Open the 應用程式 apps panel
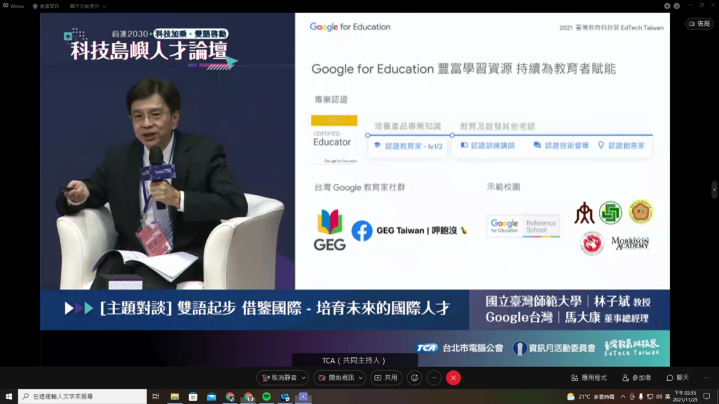 coord(589,378)
